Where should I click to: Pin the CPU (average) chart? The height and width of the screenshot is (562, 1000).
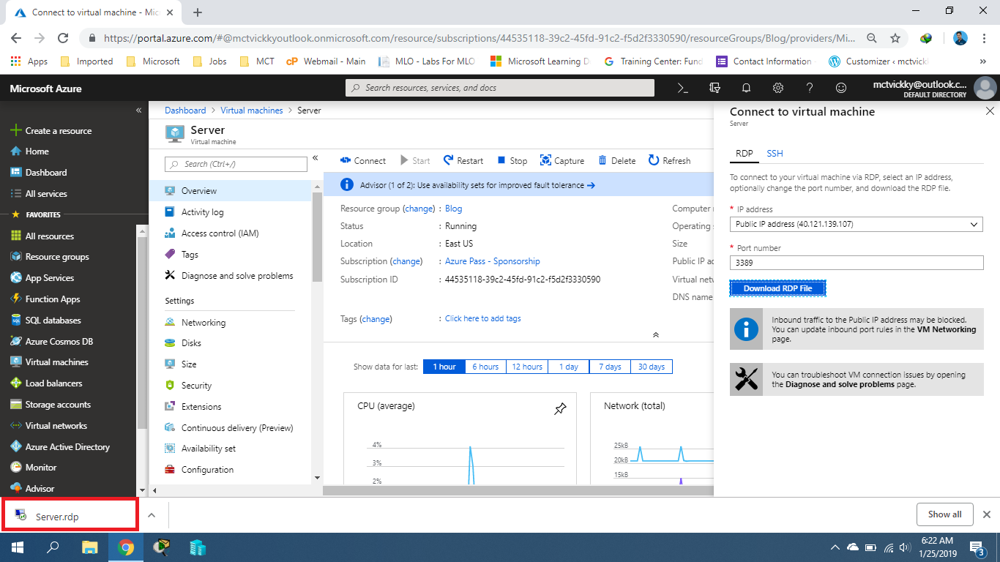click(560, 409)
